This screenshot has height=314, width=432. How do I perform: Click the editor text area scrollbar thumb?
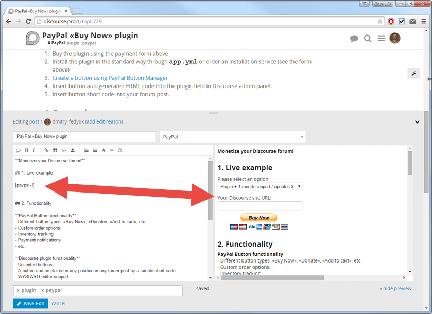point(210,190)
